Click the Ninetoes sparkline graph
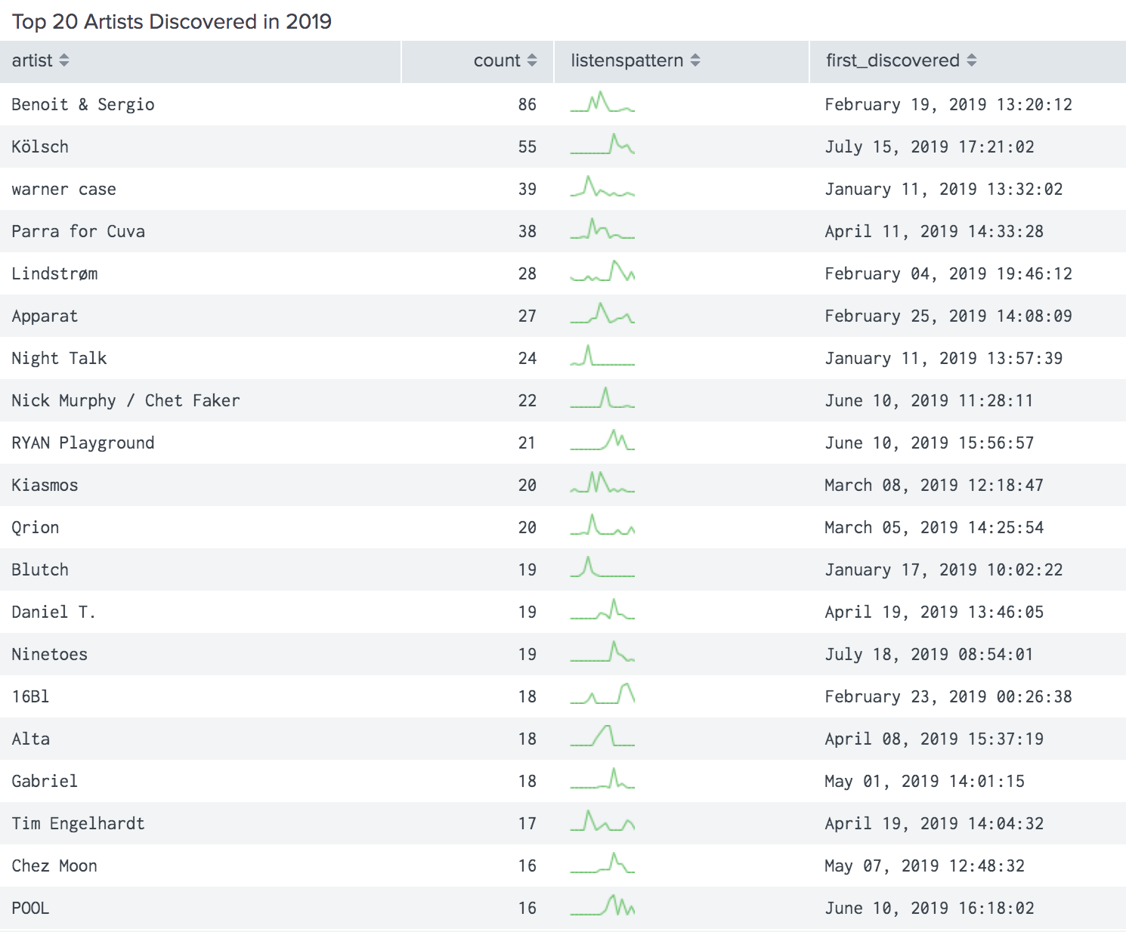The height and width of the screenshot is (932, 1126). click(x=602, y=652)
